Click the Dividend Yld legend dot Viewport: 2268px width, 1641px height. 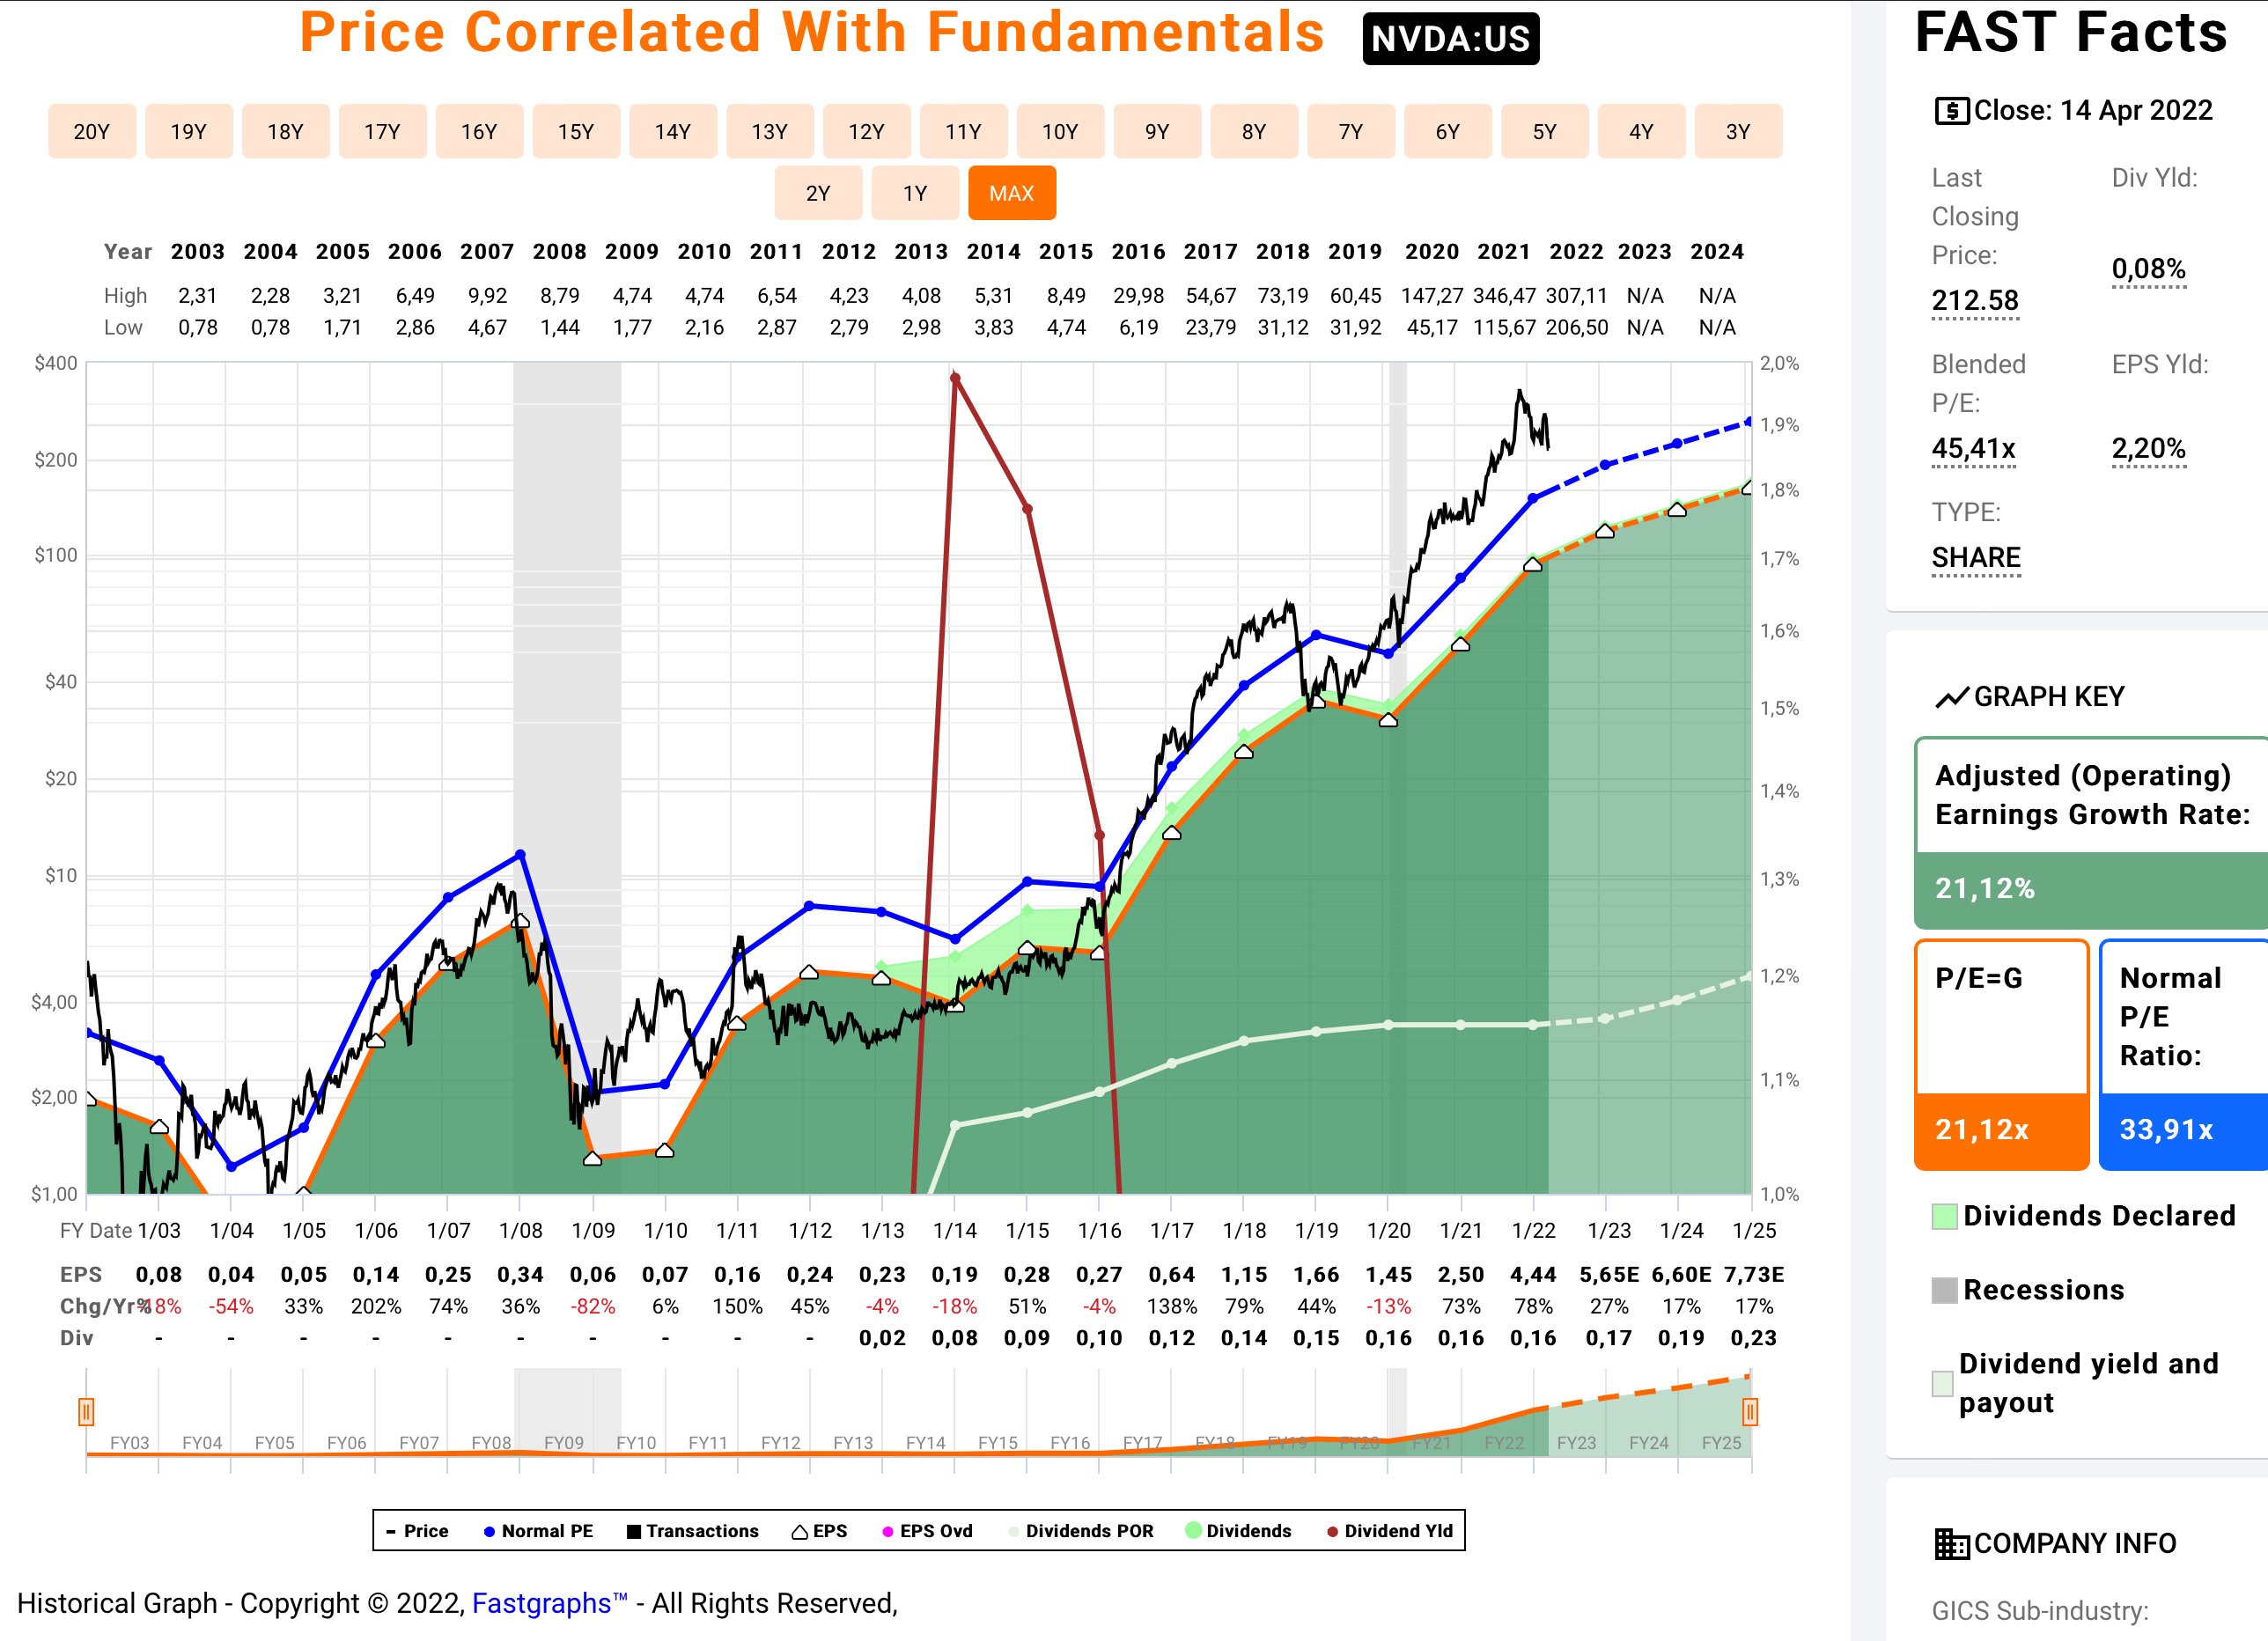[1332, 1531]
